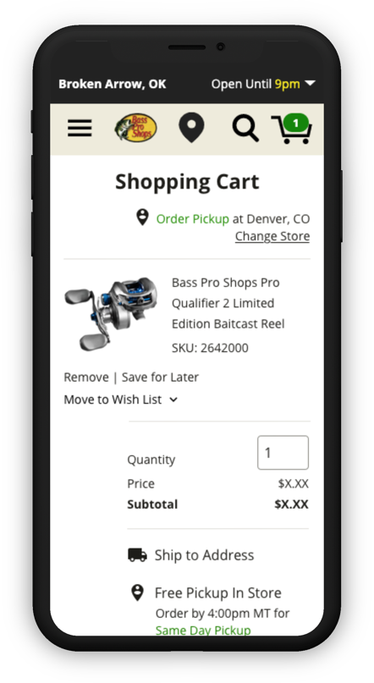The width and height of the screenshot is (374, 683).
Task: Open the baitcast reel product thumbnail
Action: click(111, 314)
